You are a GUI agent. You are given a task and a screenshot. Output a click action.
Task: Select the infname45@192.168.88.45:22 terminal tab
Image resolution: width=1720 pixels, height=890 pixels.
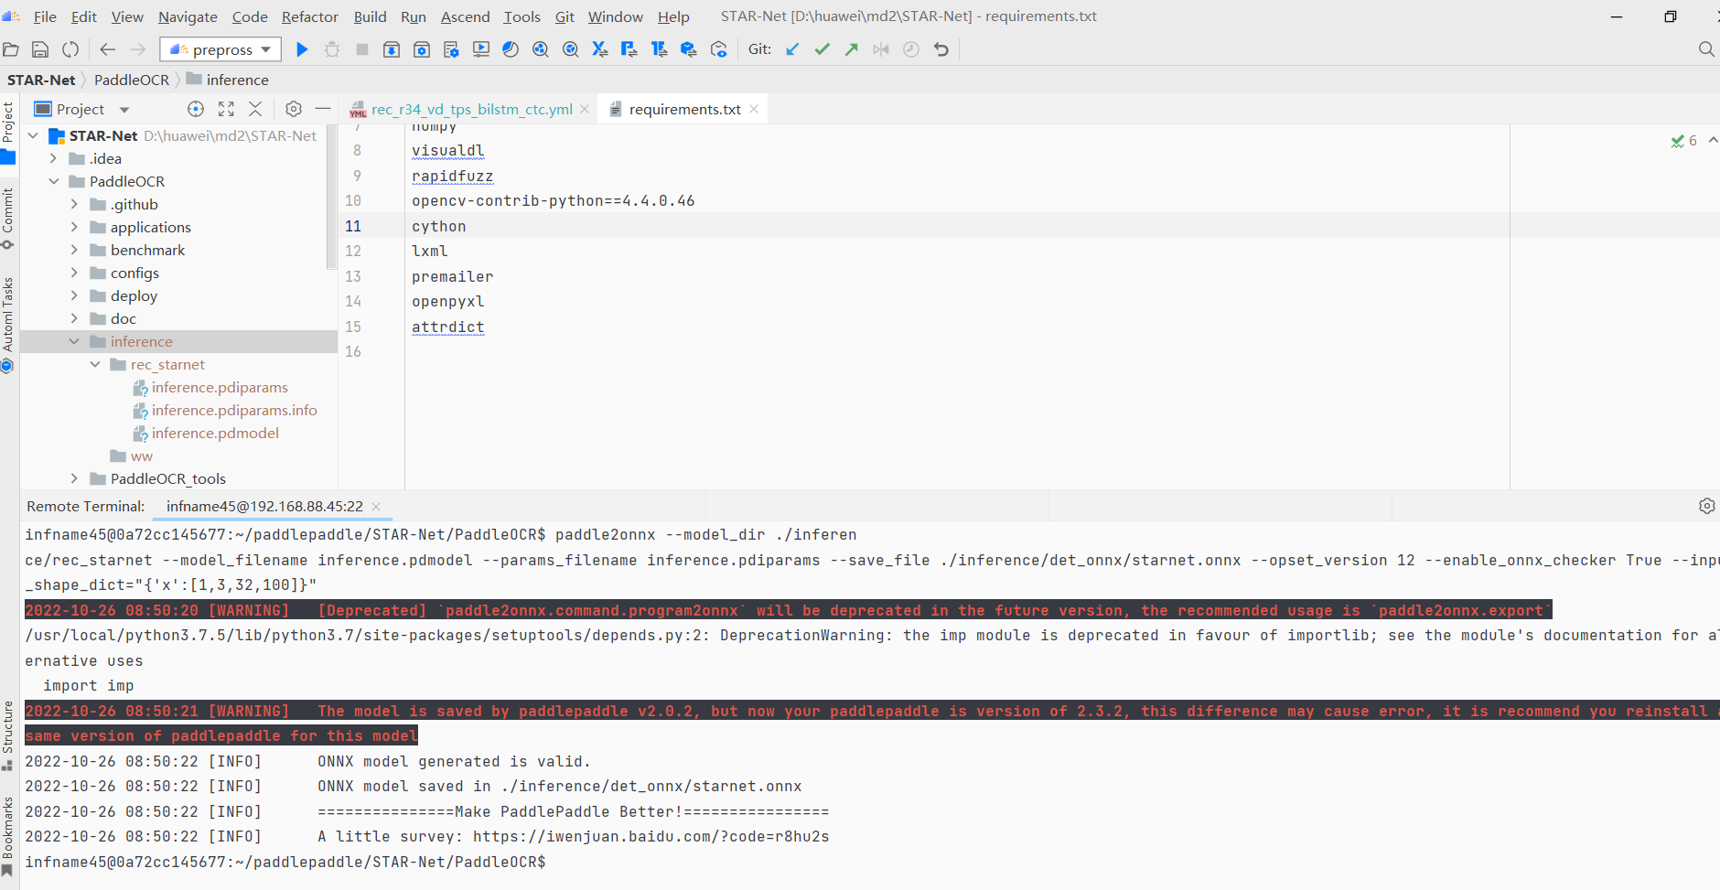[x=264, y=506]
